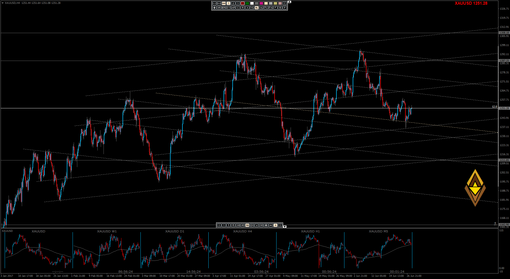This screenshot has width=510, height=279.
Task: Choose the solid line style button
Action: pyautogui.click(x=224, y=3)
